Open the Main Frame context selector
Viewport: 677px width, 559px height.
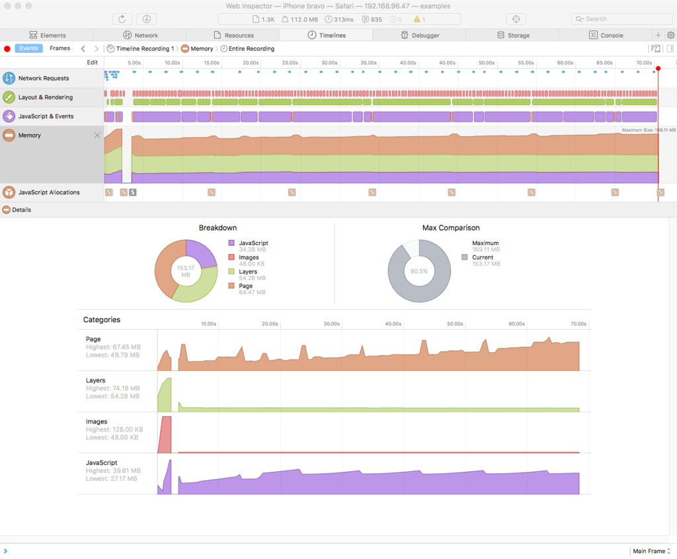pos(651,551)
